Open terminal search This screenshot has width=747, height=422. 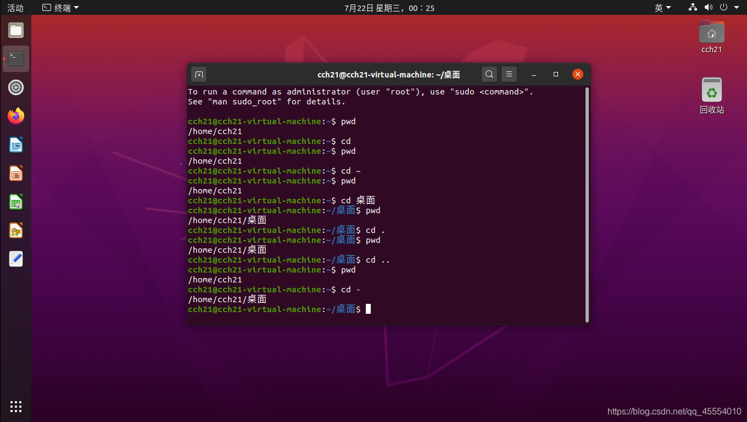pyautogui.click(x=489, y=74)
